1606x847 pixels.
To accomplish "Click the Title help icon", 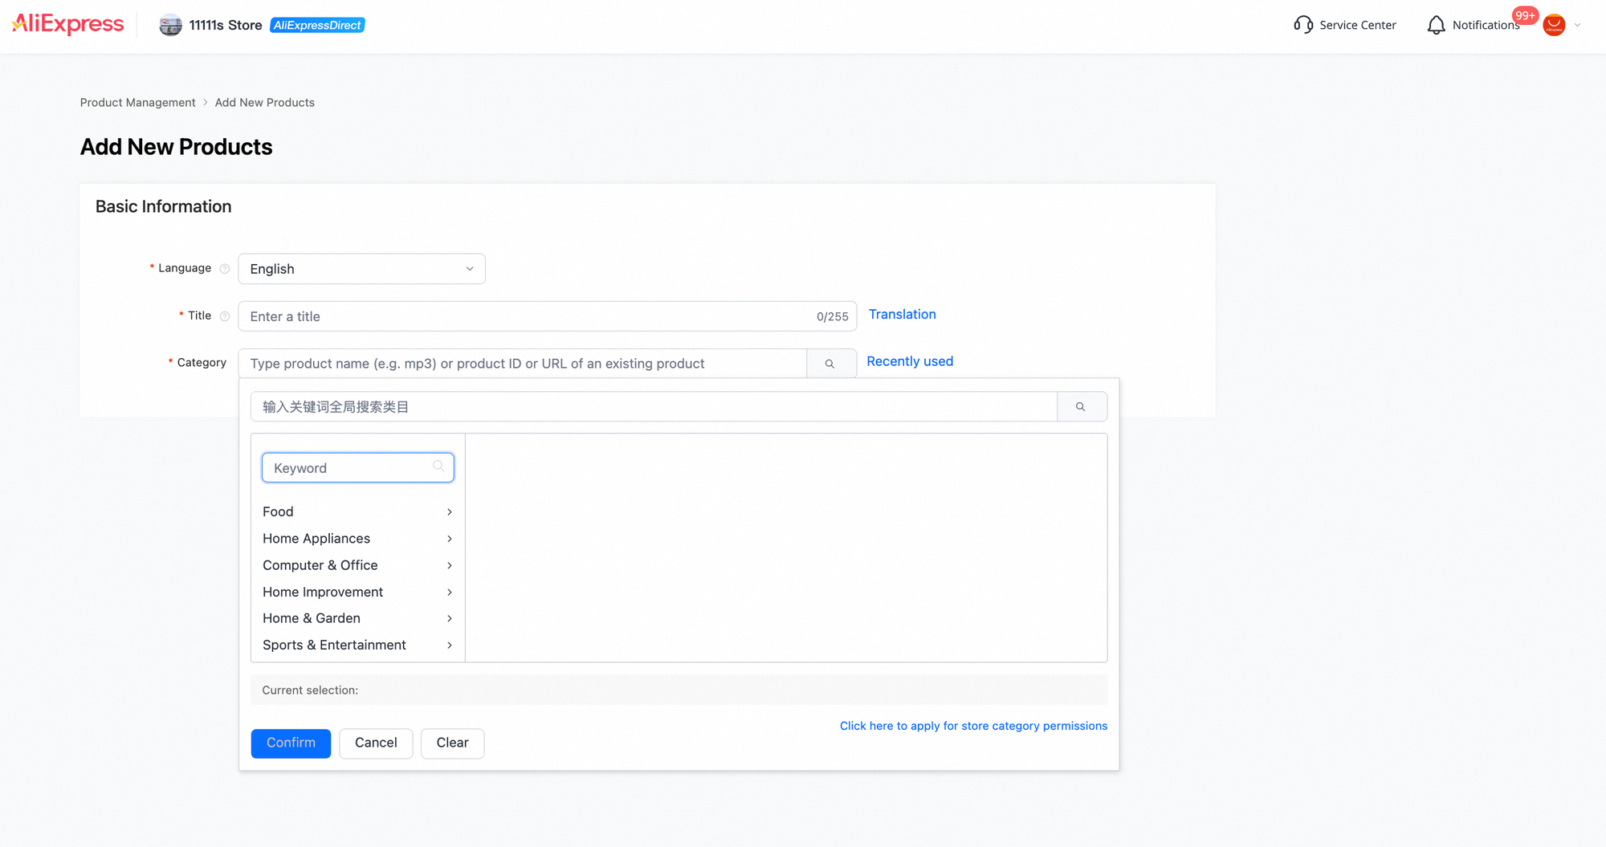I will pyautogui.click(x=225, y=316).
